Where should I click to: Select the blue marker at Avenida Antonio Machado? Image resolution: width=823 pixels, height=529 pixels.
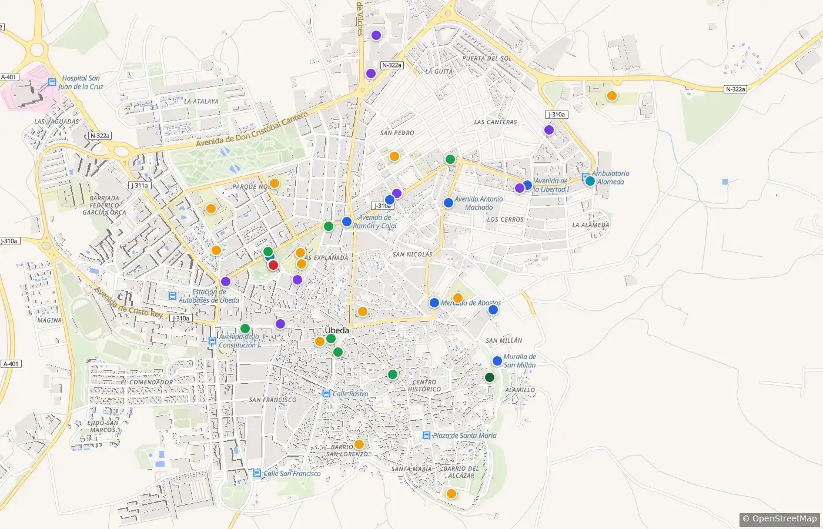point(449,203)
